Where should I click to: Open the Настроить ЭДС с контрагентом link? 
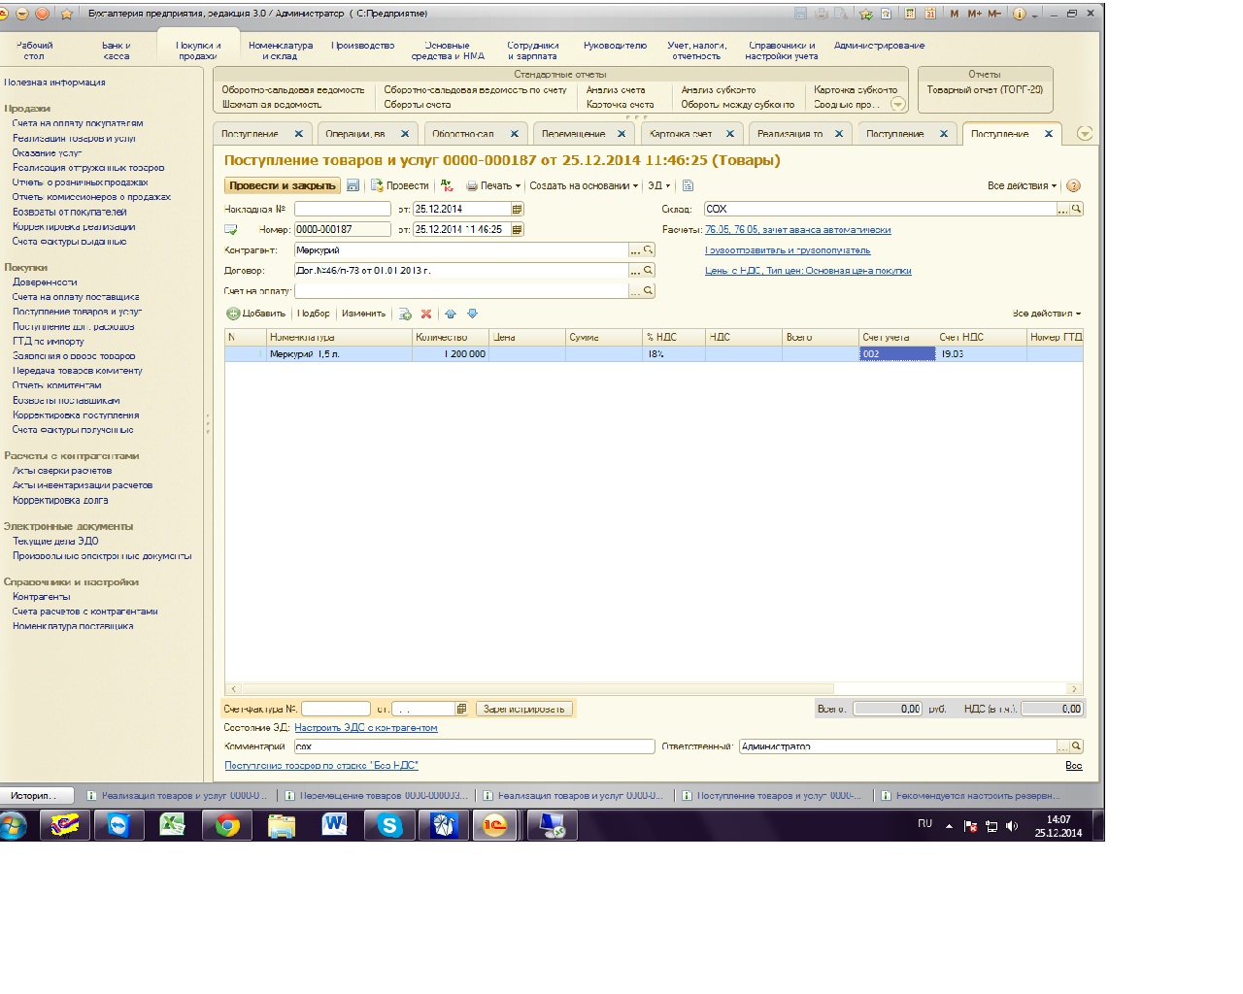pos(366,728)
